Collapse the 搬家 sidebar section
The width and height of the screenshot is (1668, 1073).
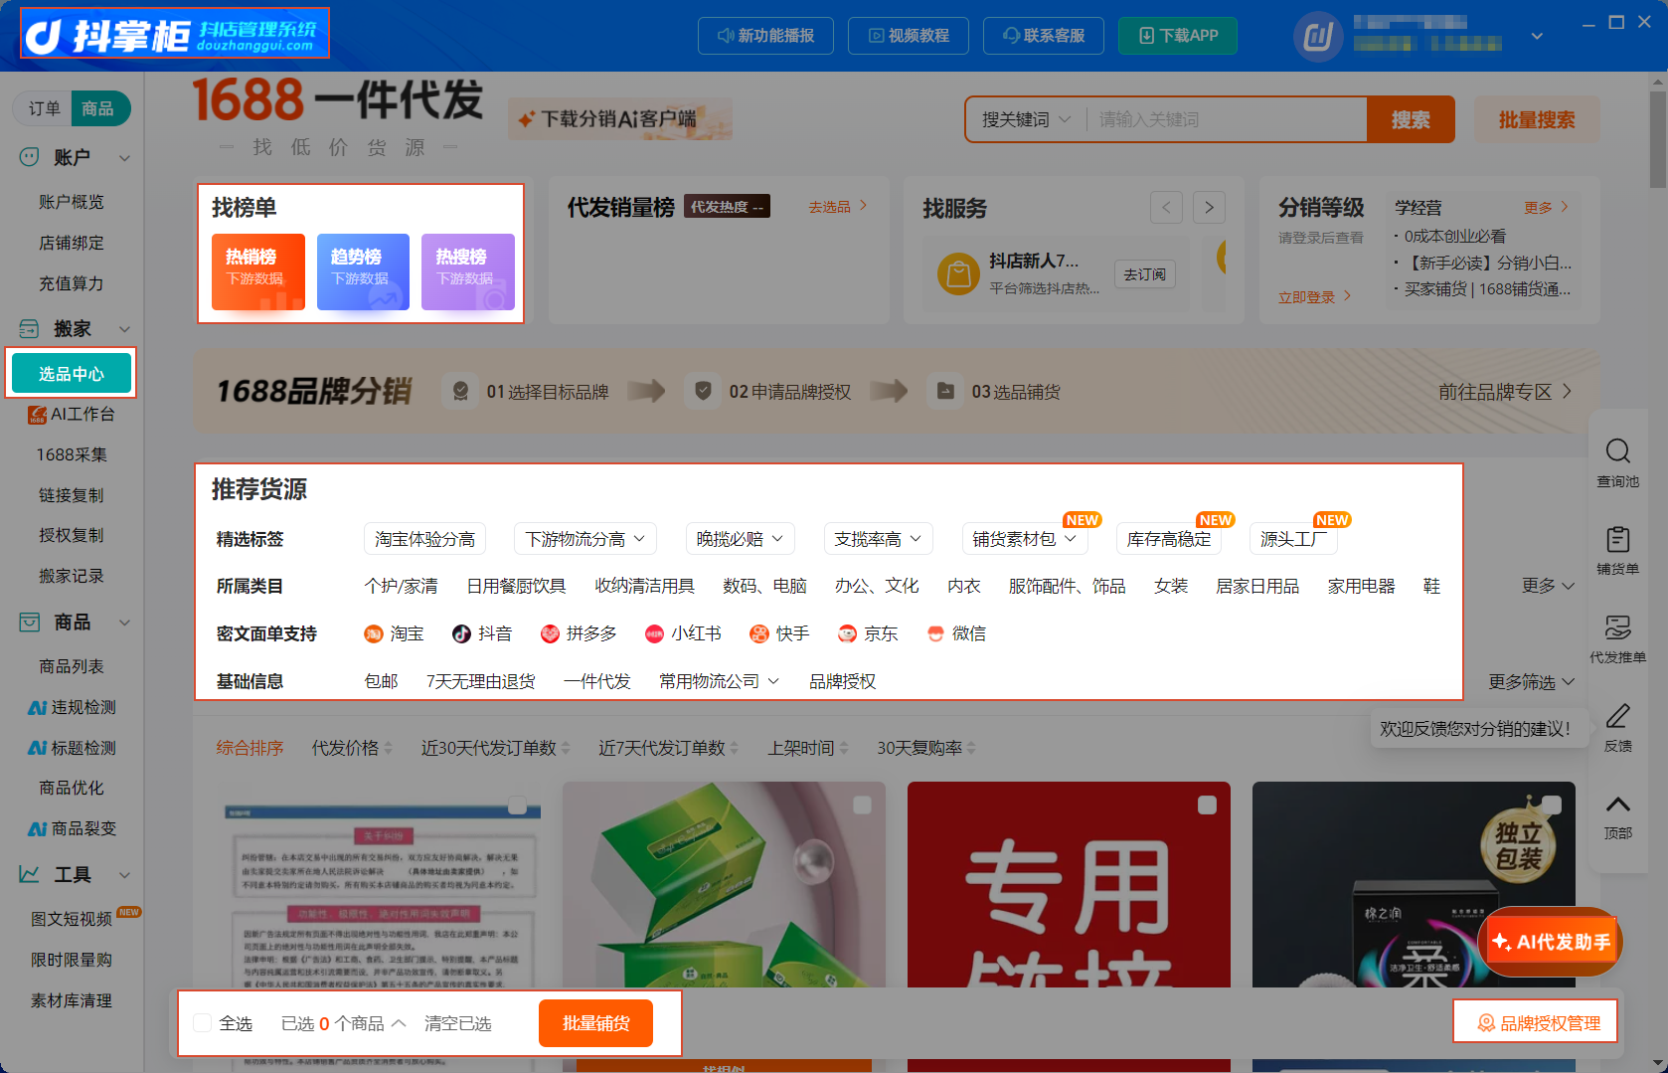pyautogui.click(x=124, y=329)
